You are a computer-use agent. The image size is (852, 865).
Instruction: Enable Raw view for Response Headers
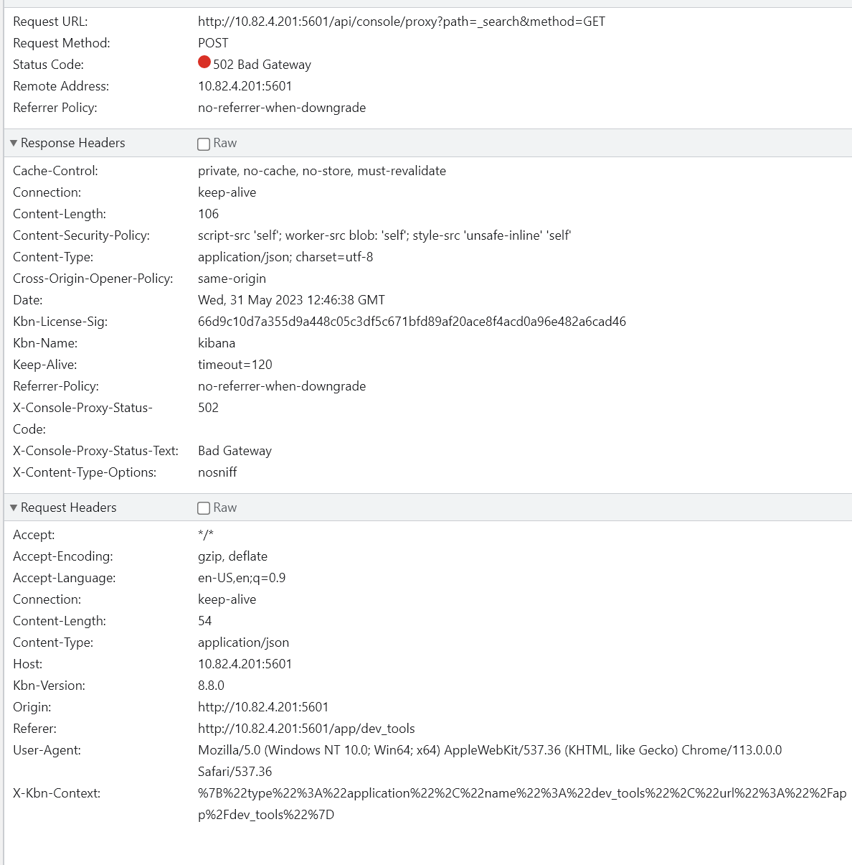204,144
